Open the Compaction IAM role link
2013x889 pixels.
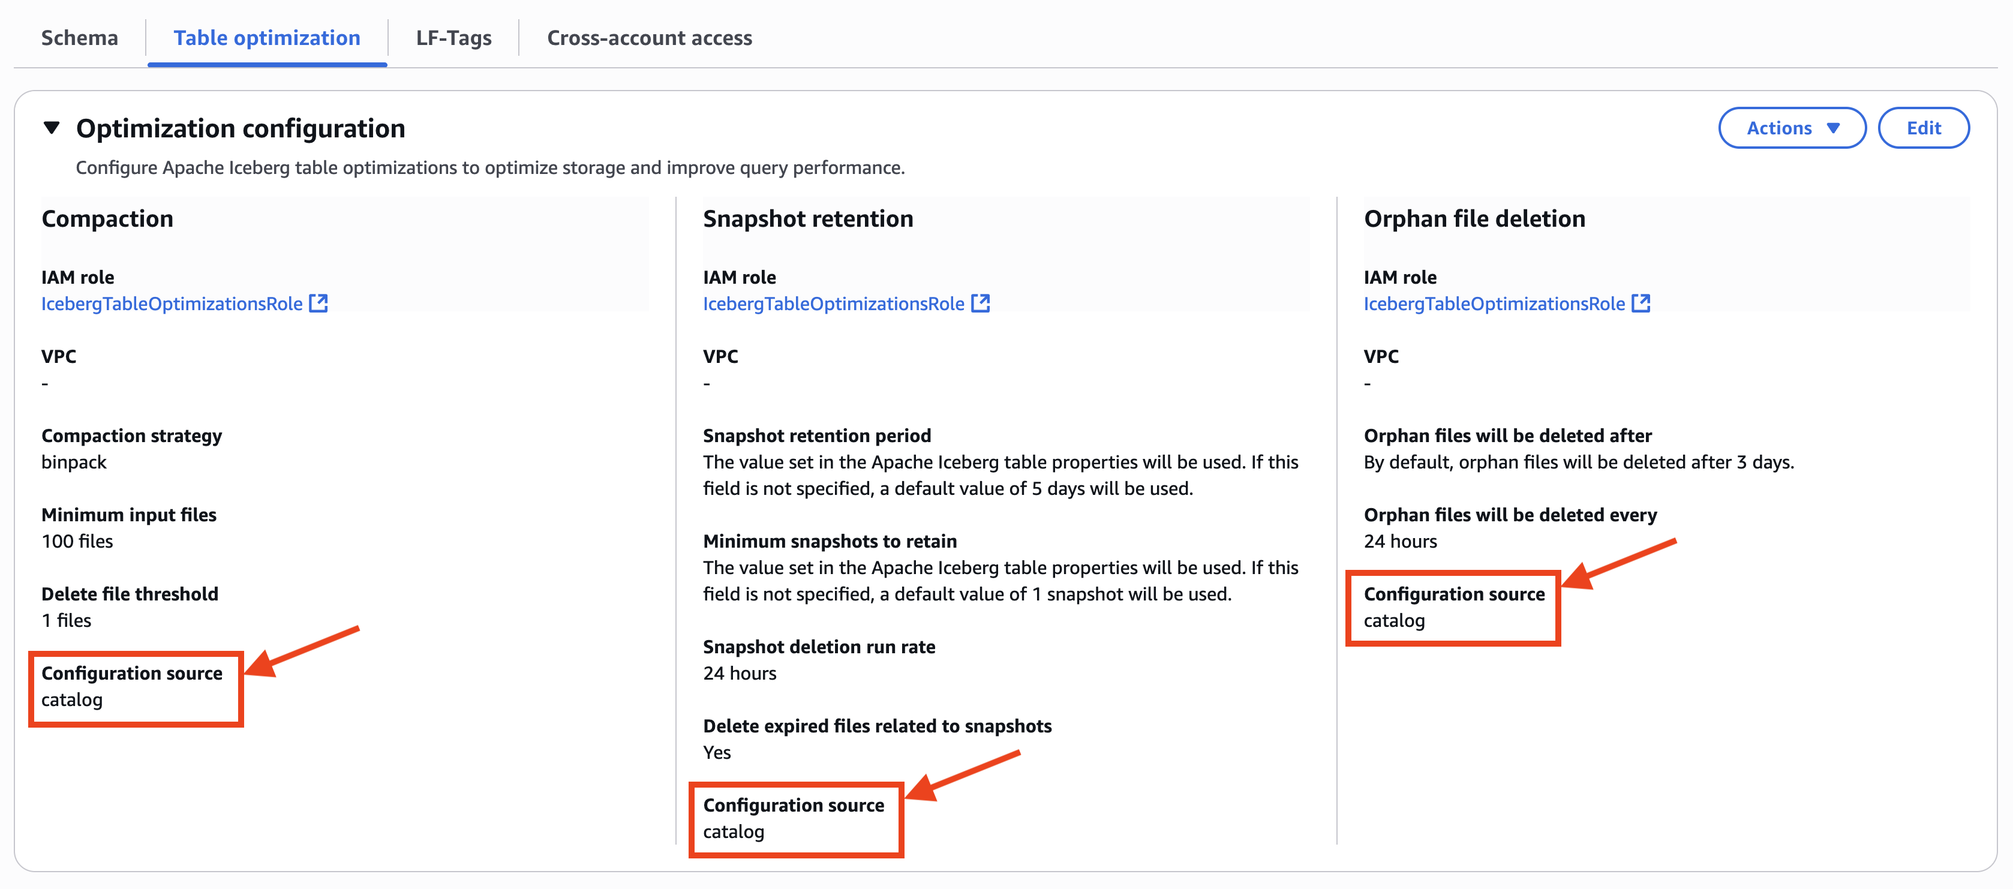point(172,303)
